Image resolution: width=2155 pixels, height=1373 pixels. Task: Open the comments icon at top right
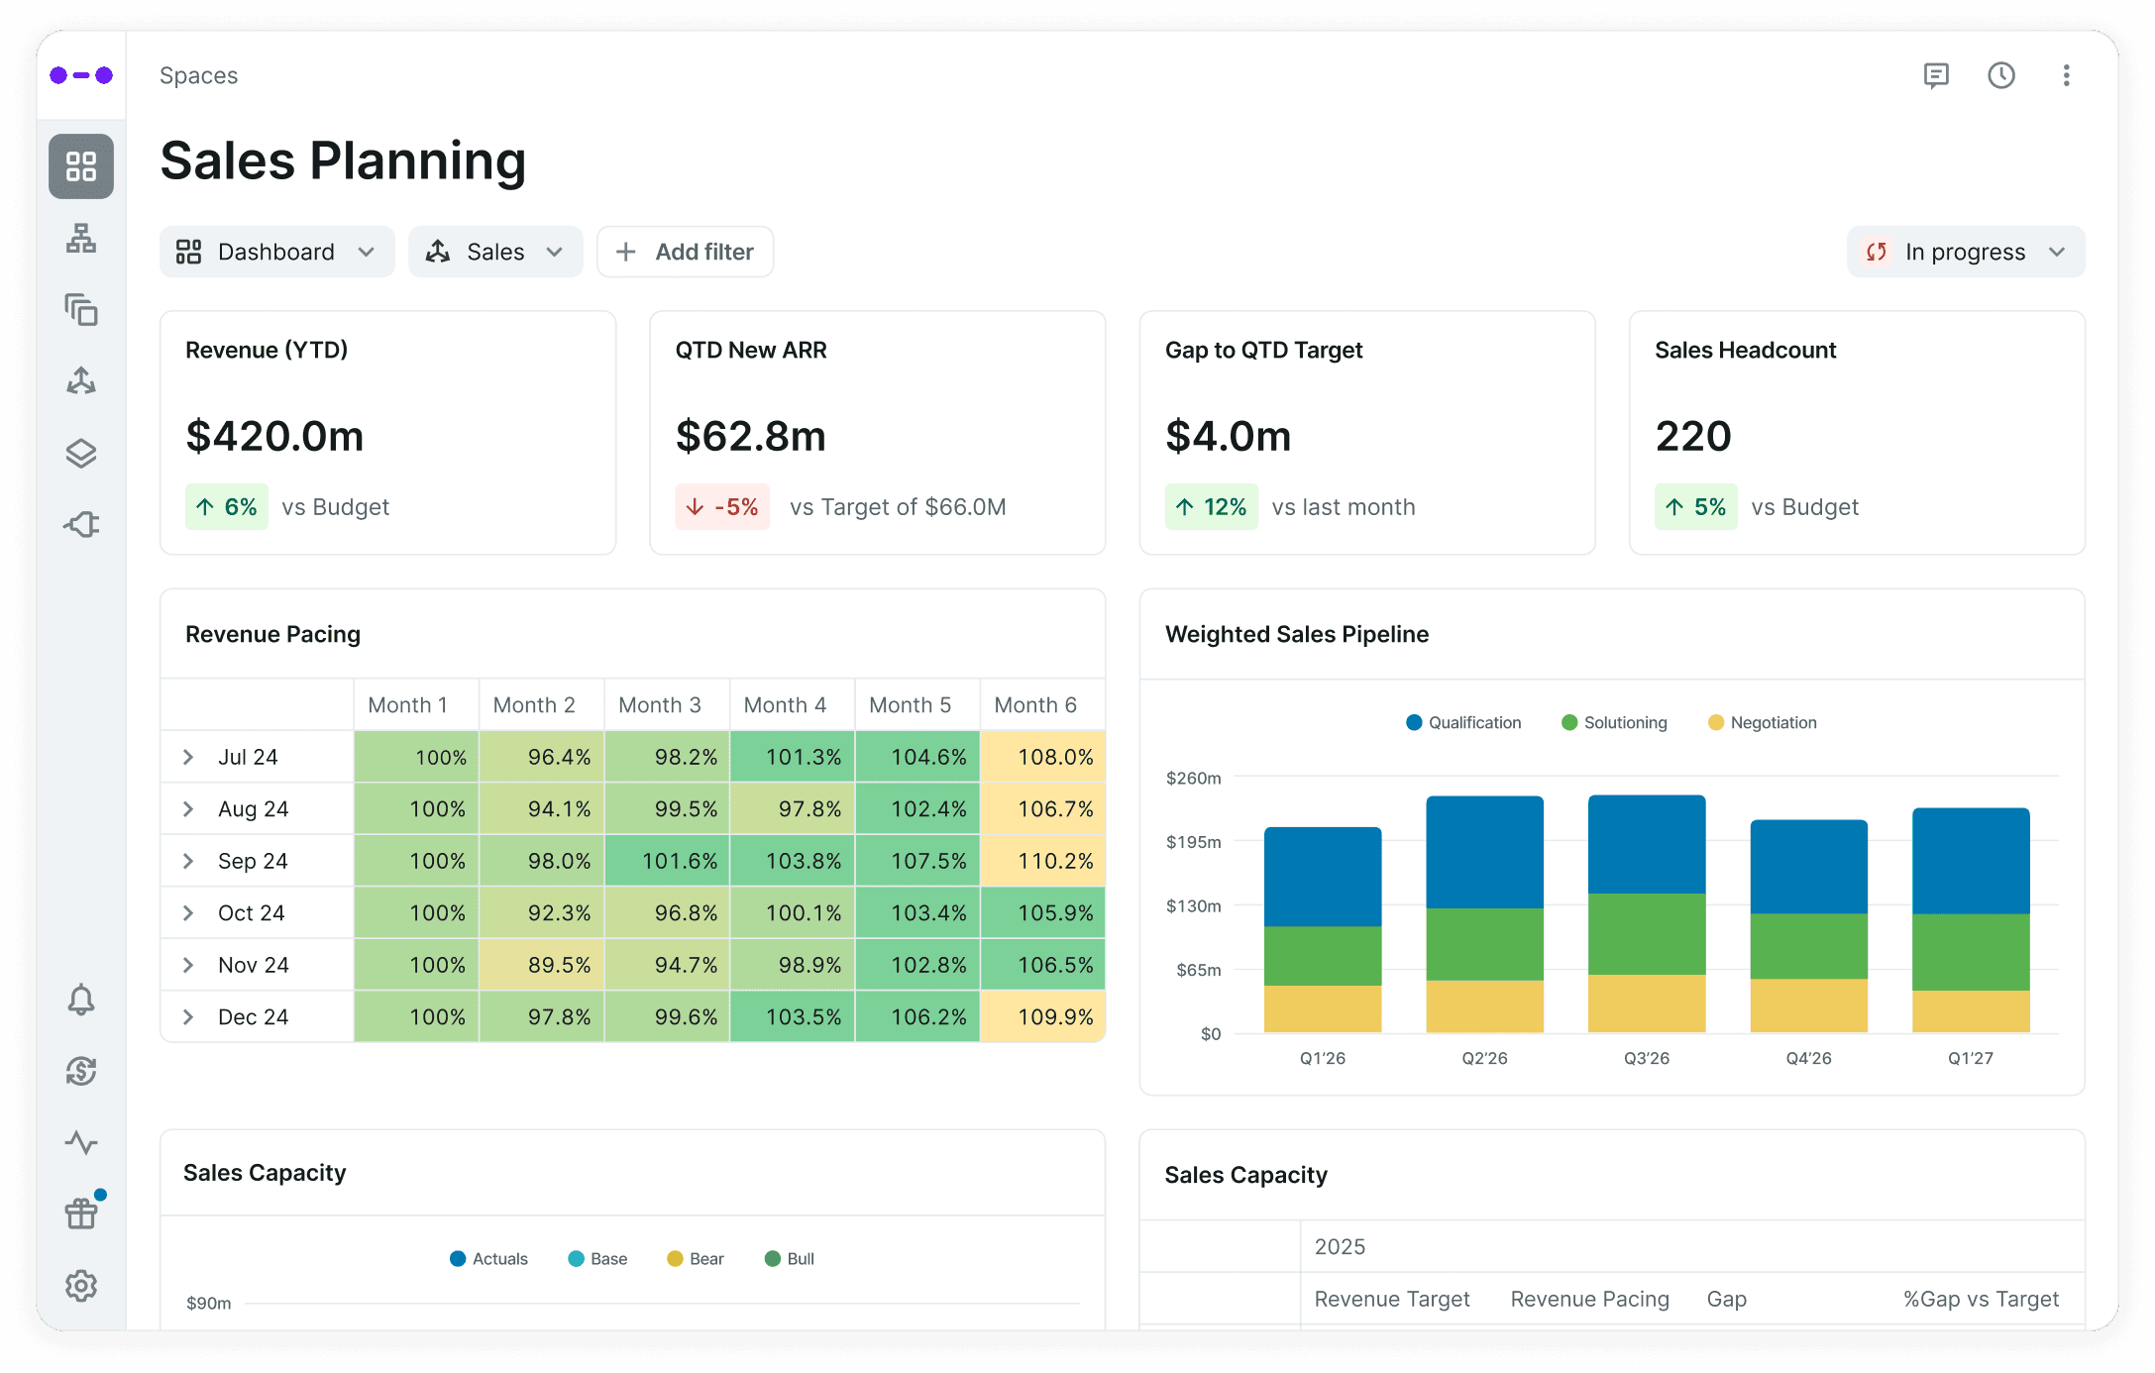(x=1935, y=75)
